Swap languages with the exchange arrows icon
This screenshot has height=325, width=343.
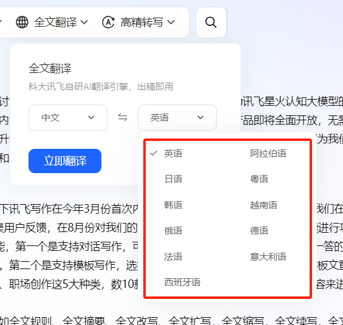(123, 117)
